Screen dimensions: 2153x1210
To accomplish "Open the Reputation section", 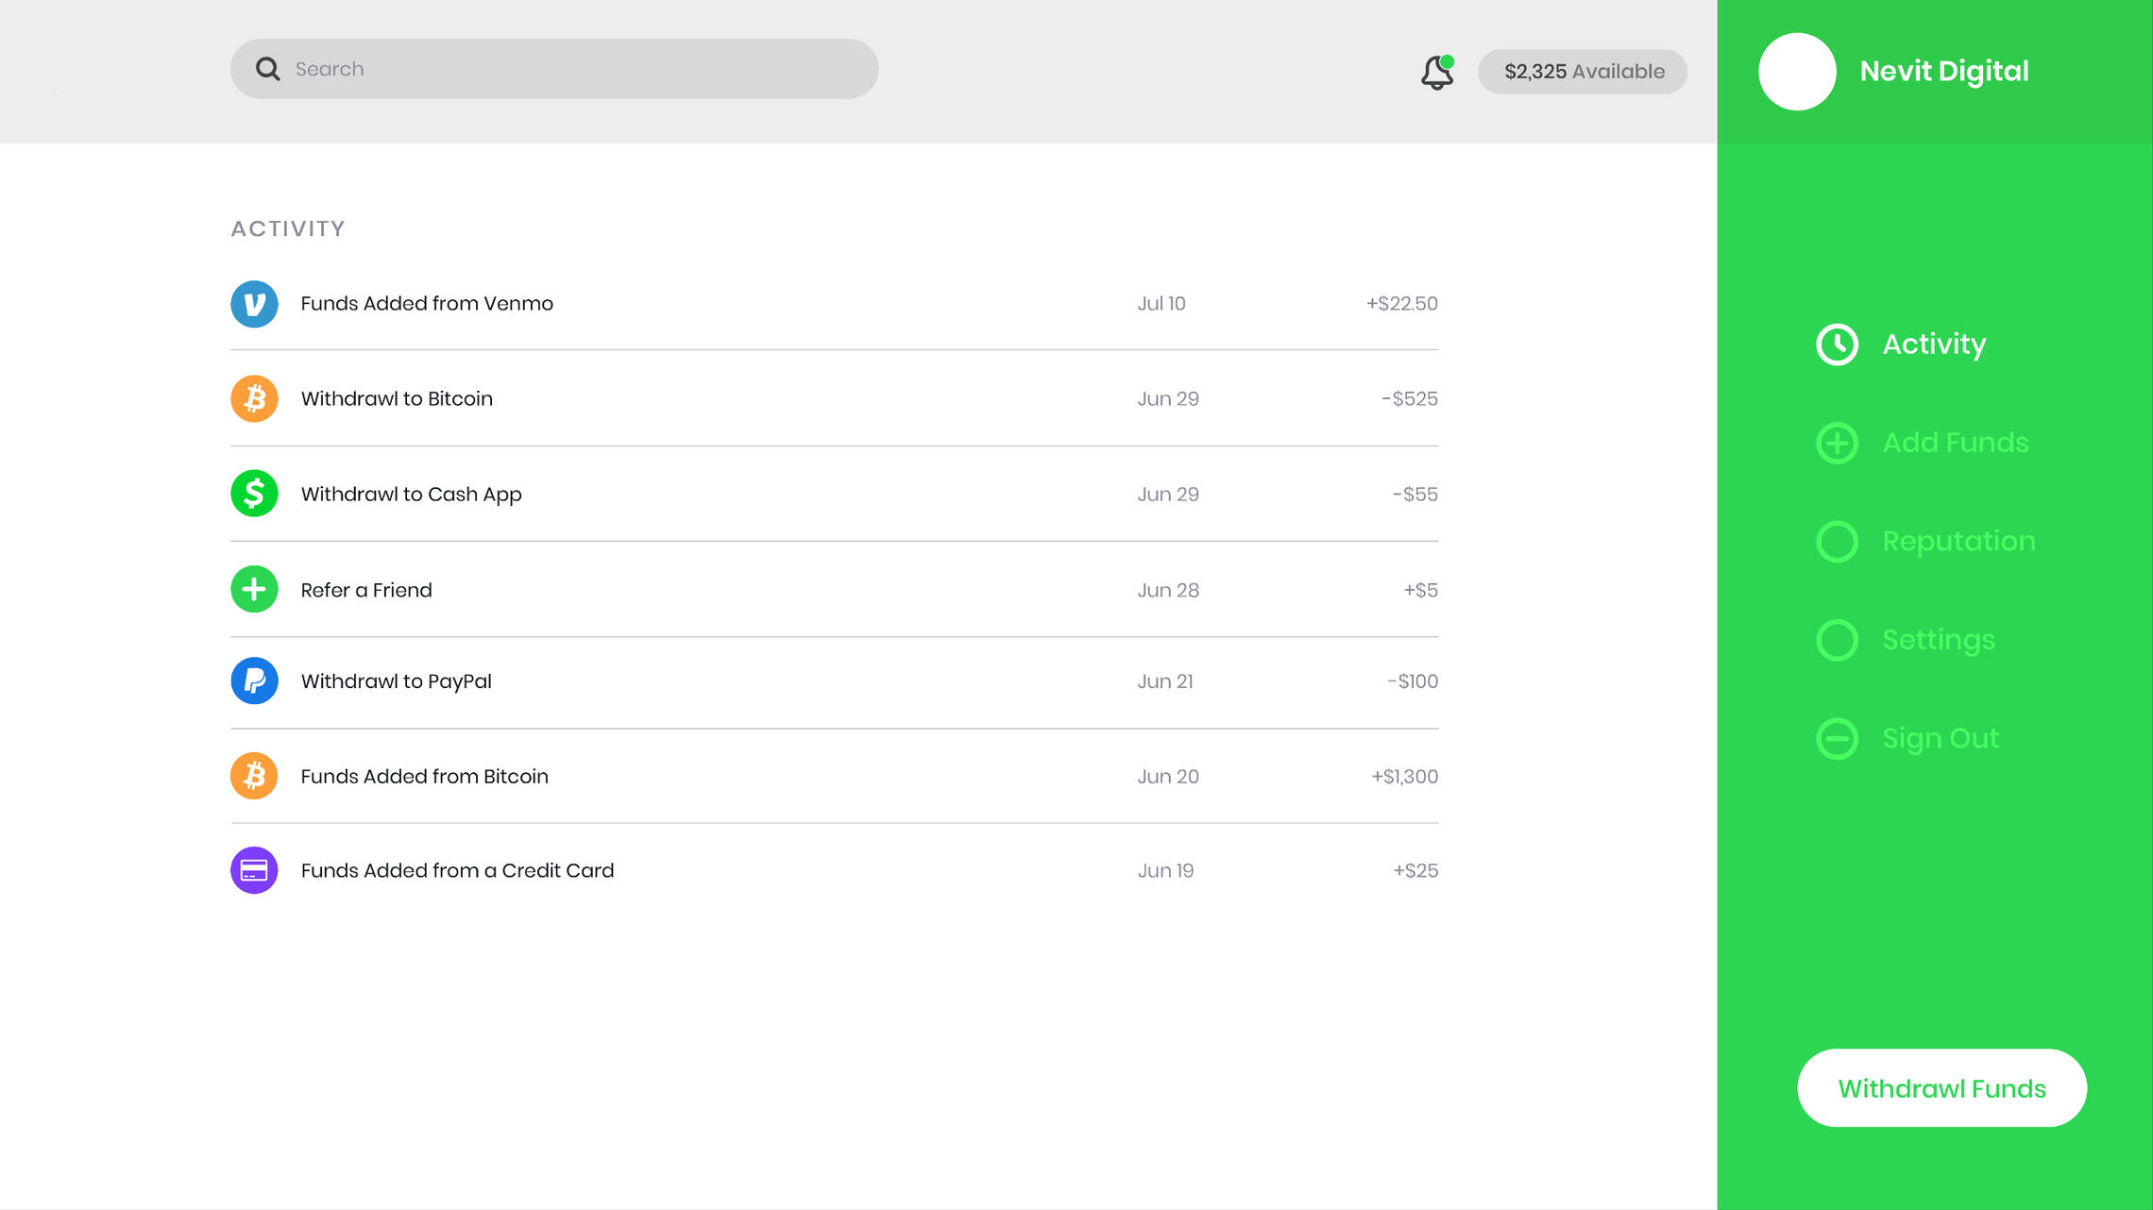I will [1958, 542].
